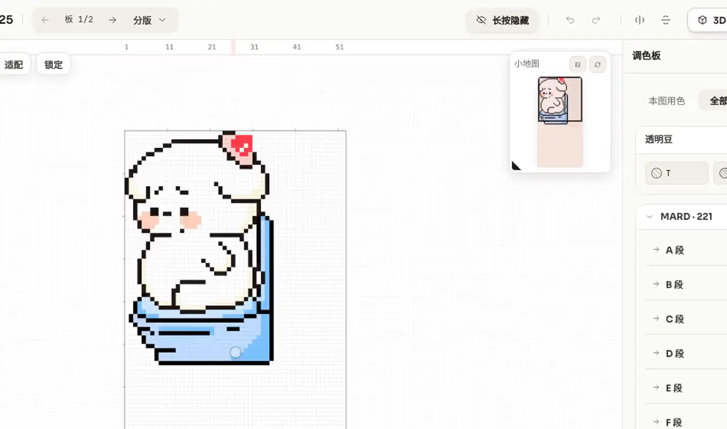This screenshot has width=727, height=429.
Task: Select the transparent bead T swatch
Action: [677, 173]
